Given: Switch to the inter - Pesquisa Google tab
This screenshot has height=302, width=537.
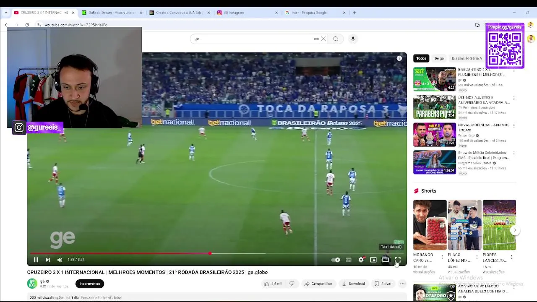Looking at the screenshot, I should (x=315, y=13).
